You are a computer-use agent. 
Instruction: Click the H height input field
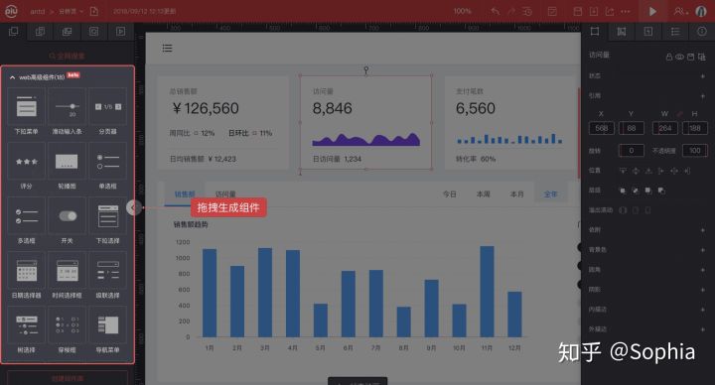click(694, 128)
